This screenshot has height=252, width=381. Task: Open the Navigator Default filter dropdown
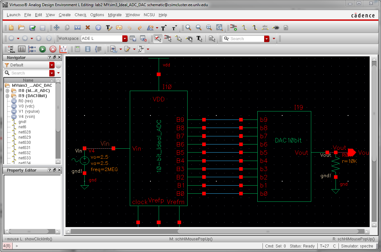point(52,65)
